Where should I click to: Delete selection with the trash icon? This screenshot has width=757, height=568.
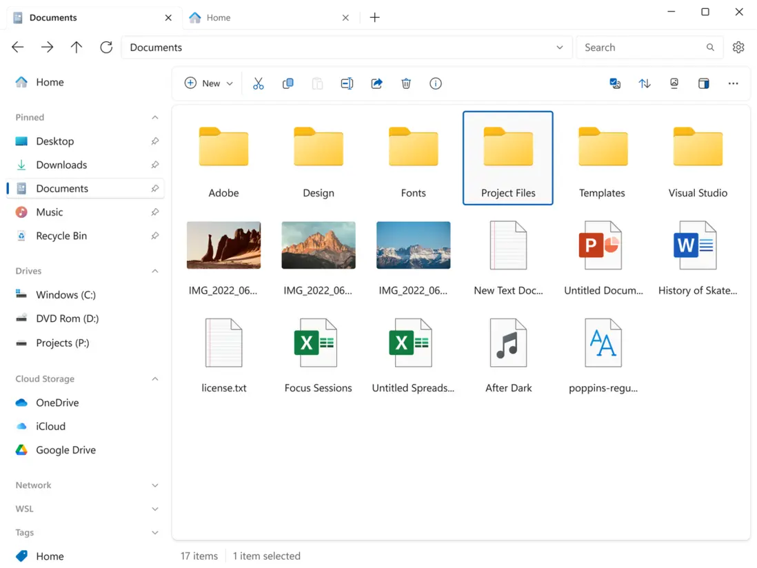(406, 83)
